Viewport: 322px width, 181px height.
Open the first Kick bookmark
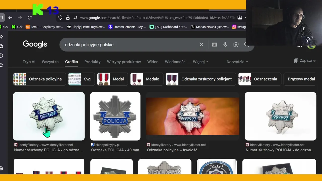tap(4, 27)
